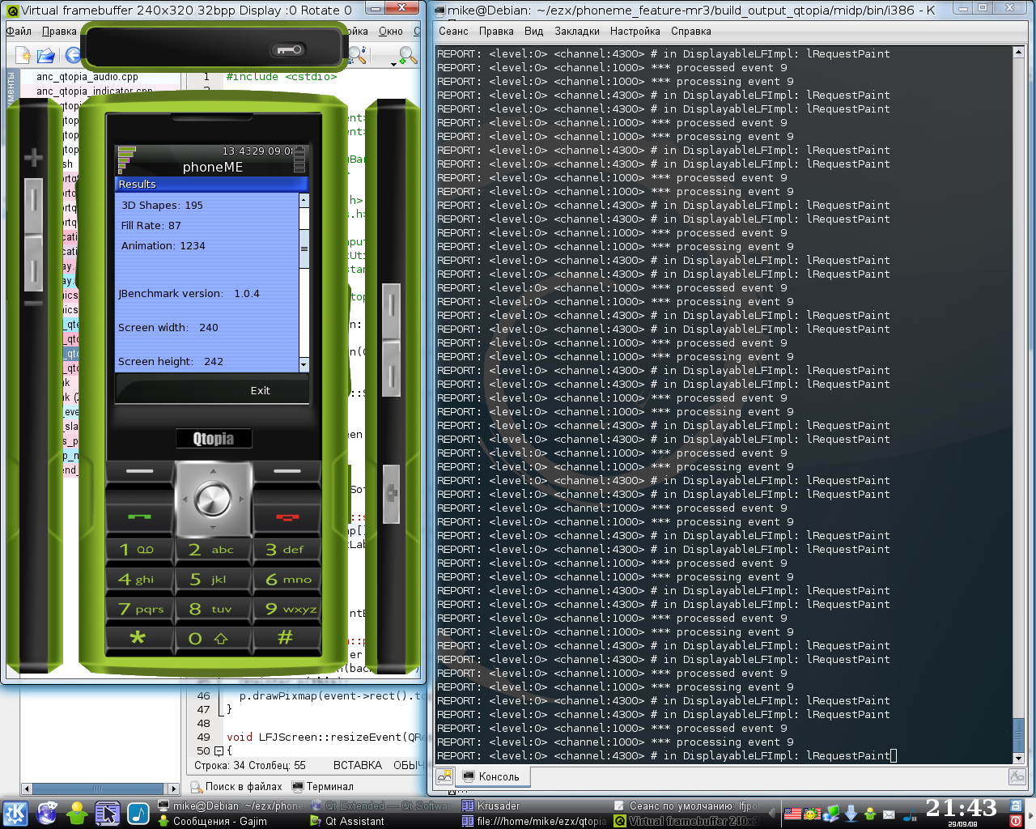Click the key-lock button on phone top

(288, 50)
